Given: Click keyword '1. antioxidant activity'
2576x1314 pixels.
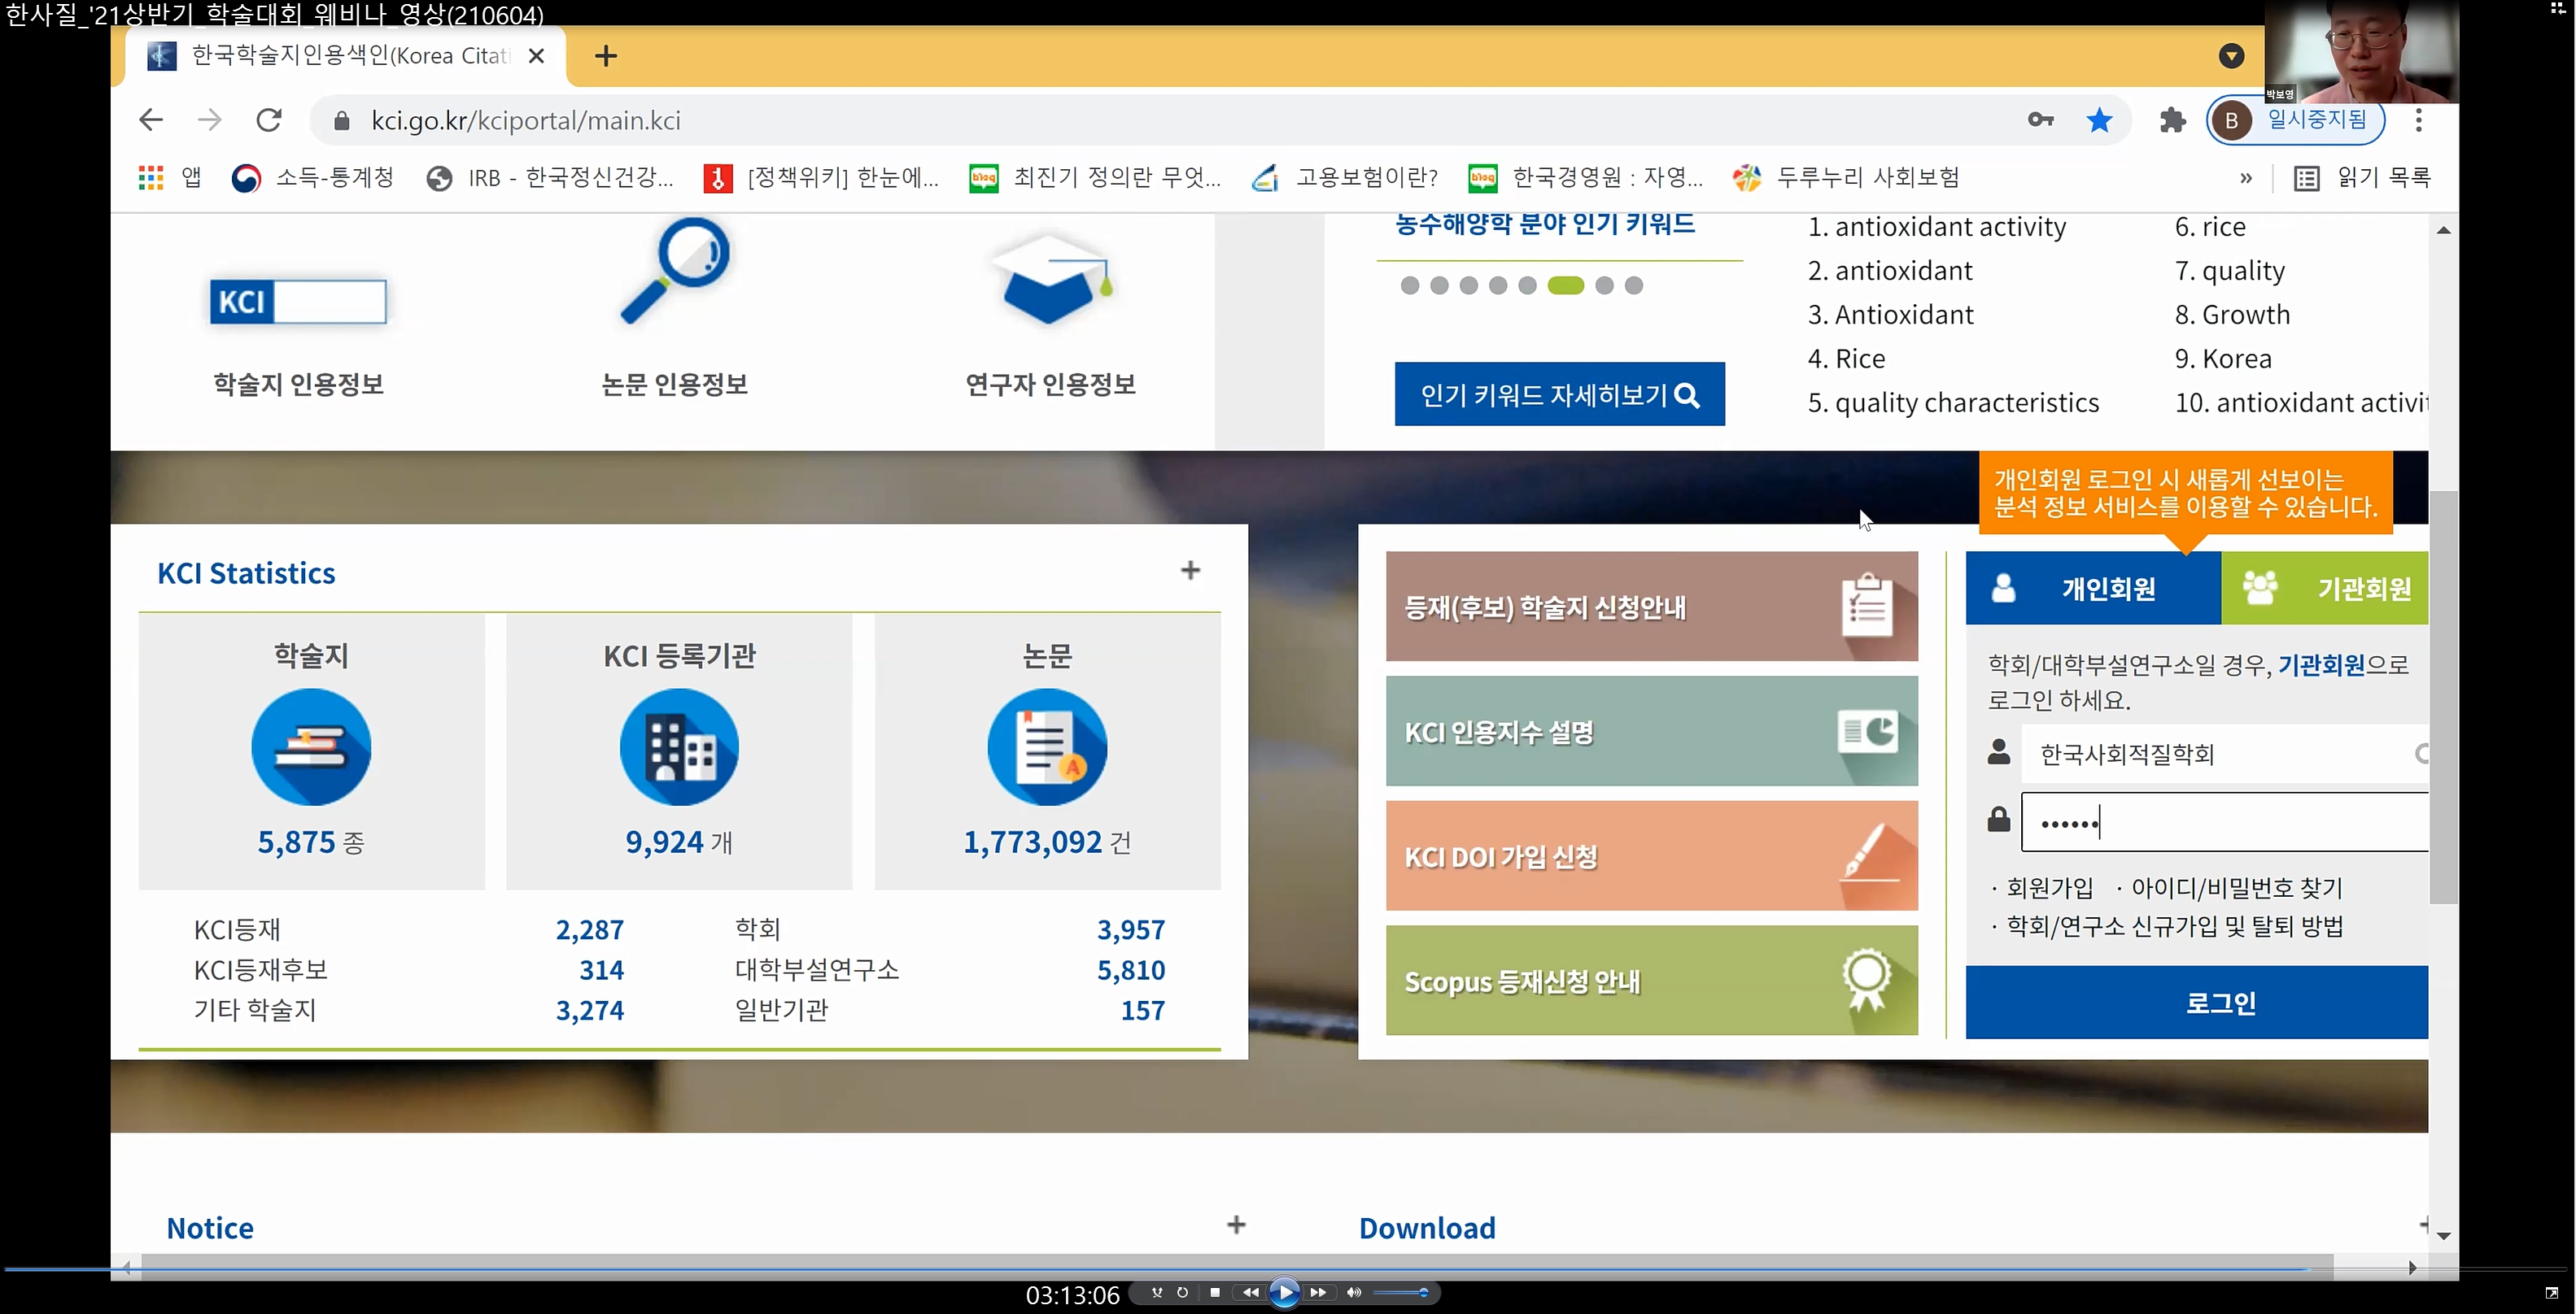Looking at the screenshot, I should [1937, 227].
